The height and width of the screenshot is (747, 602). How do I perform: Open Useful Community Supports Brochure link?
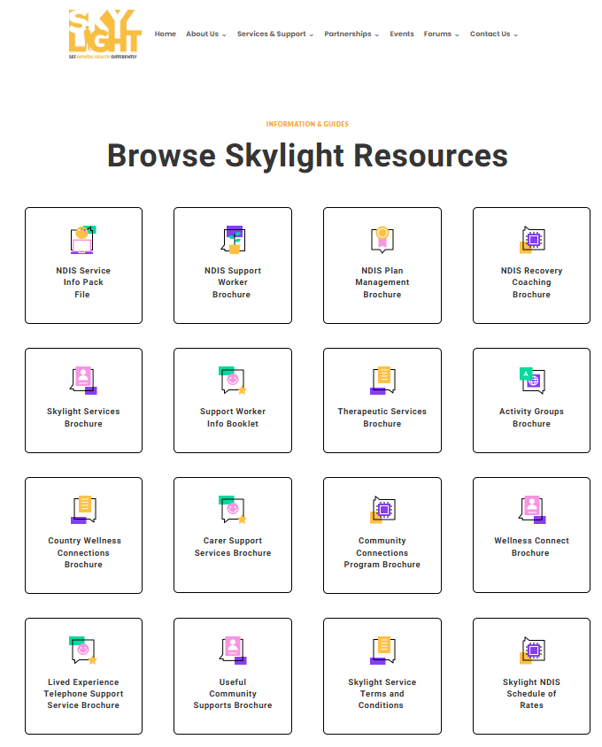pyautogui.click(x=233, y=694)
